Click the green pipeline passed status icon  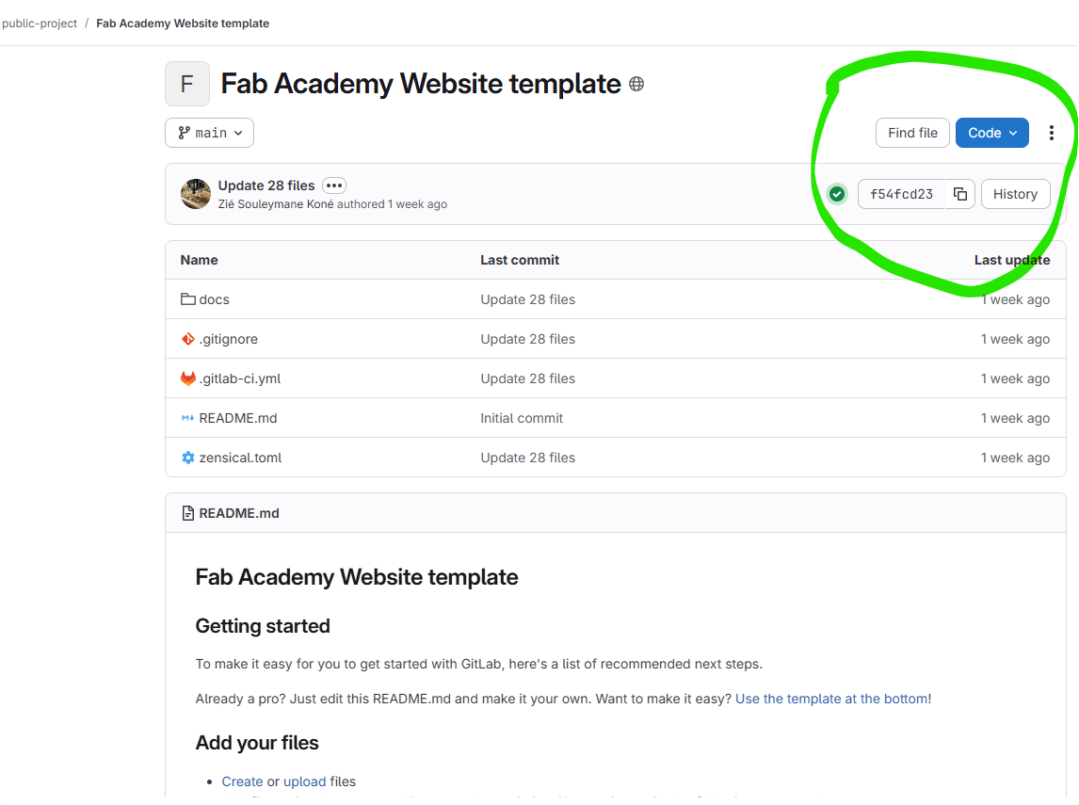[x=837, y=194]
